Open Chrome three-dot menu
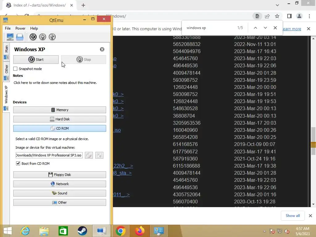316x237 pixels. 309,16
